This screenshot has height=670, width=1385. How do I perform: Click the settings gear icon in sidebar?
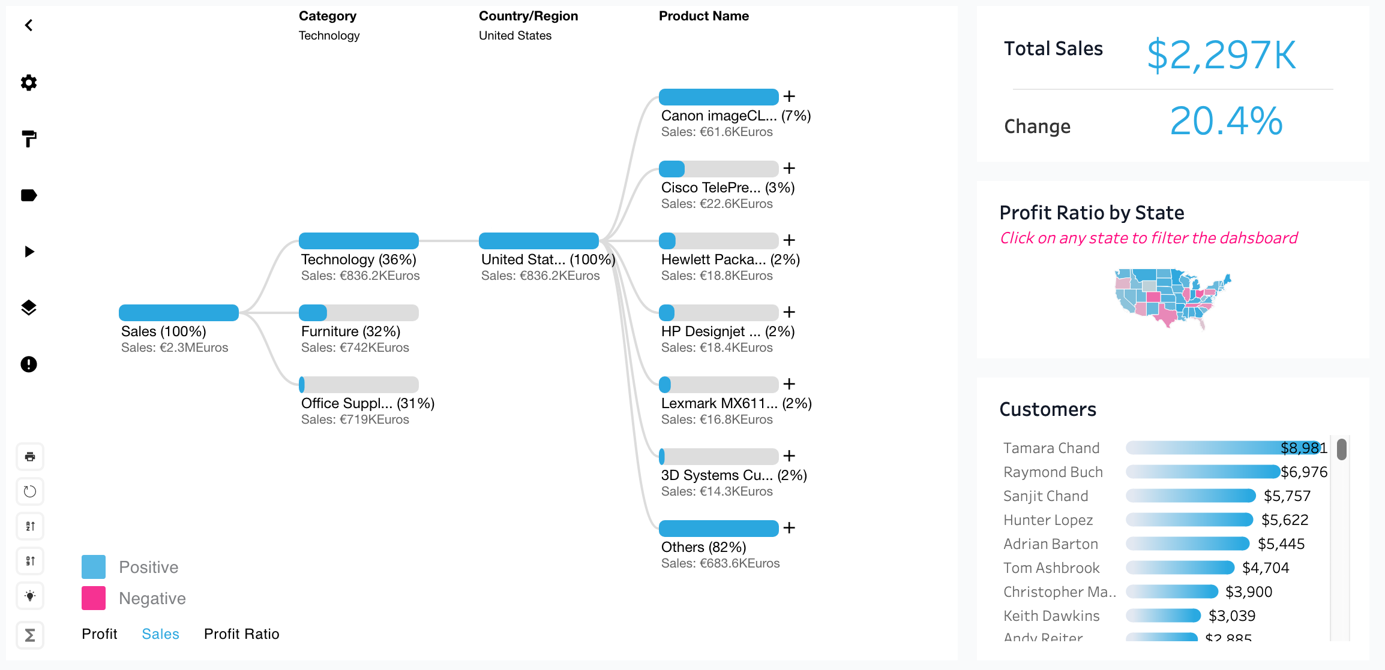[29, 83]
